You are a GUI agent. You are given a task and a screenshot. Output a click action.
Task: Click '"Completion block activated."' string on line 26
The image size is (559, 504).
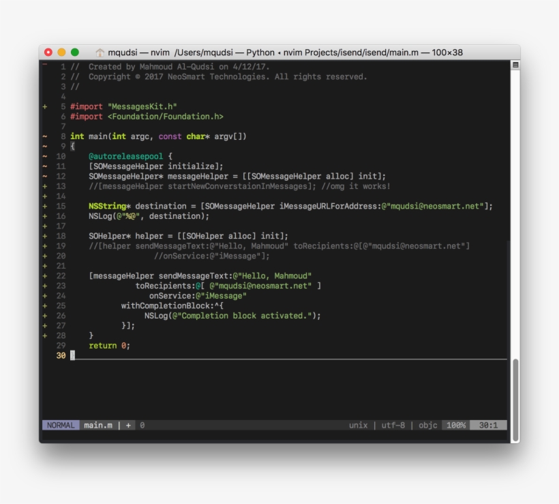pyautogui.click(x=244, y=316)
